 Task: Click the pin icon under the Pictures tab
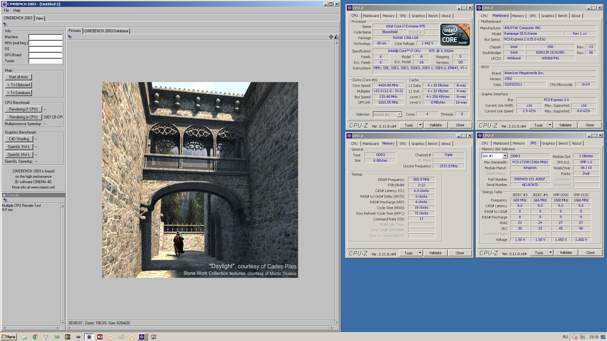70,37
